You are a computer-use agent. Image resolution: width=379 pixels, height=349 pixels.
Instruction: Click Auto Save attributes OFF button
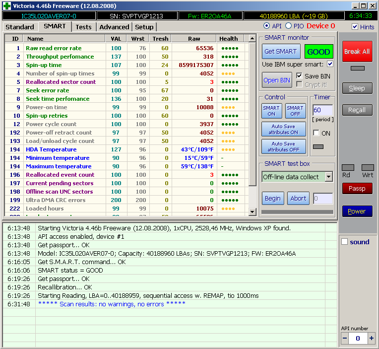(x=284, y=146)
